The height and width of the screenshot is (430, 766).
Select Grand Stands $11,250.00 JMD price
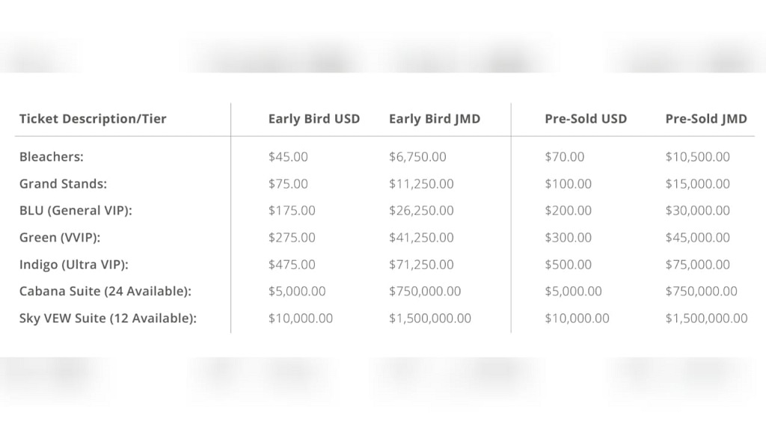pos(421,184)
